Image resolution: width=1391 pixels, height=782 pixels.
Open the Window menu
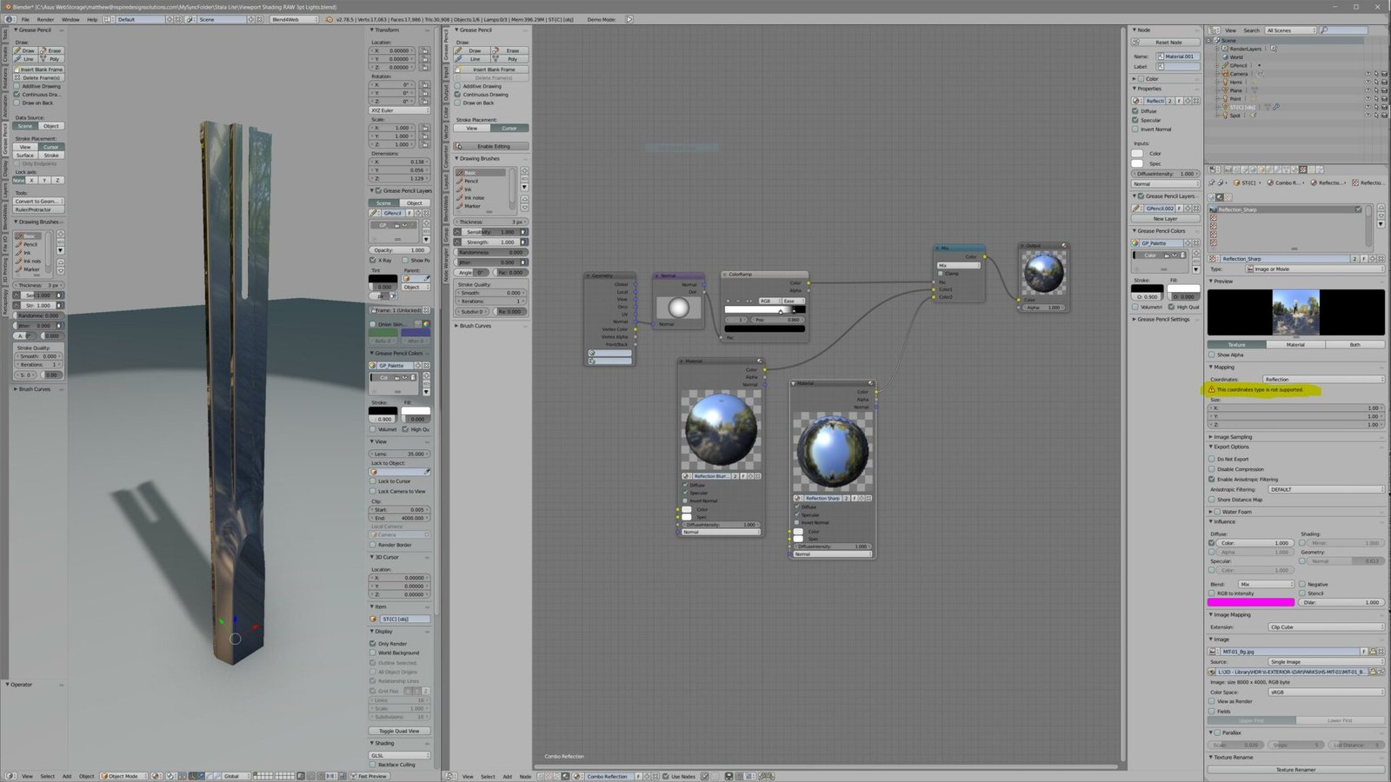point(70,19)
